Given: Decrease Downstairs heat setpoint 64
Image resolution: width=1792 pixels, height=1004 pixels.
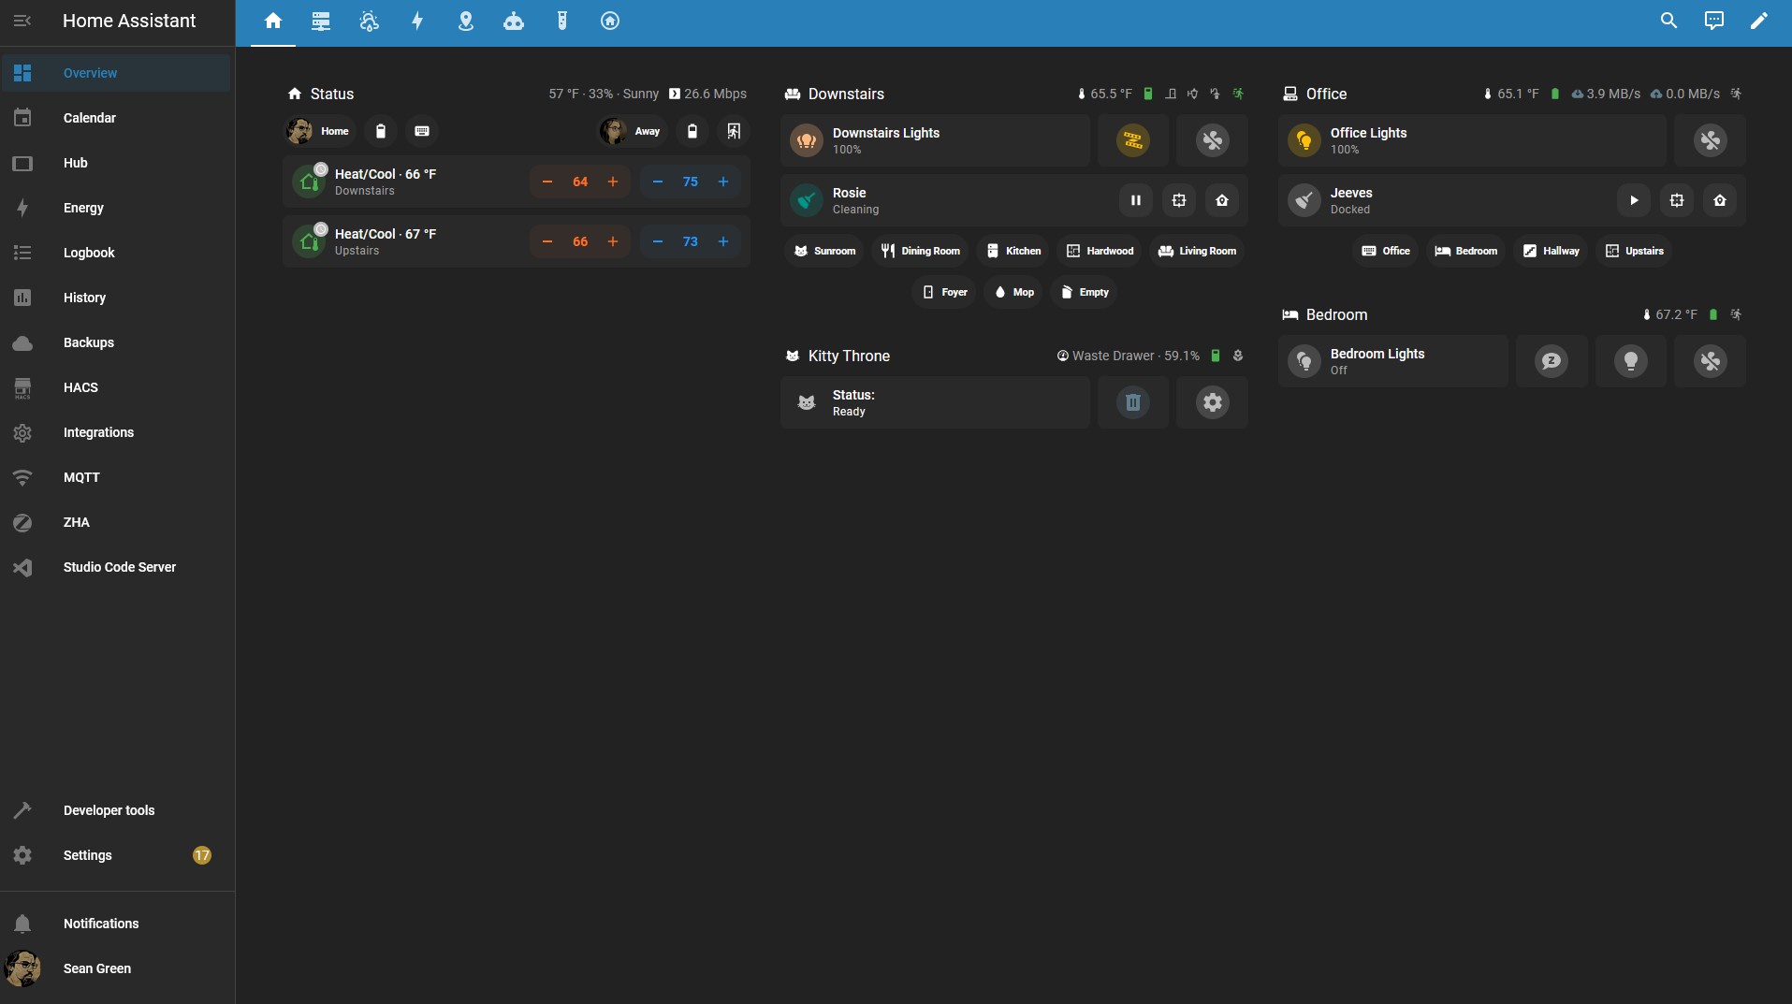Looking at the screenshot, I should point(547,182).
